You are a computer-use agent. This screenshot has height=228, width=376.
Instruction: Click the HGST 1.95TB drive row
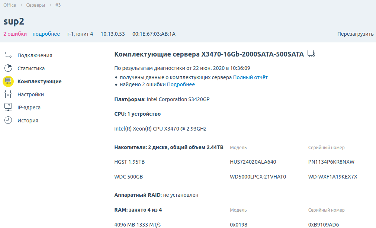(x=129, y=162)
